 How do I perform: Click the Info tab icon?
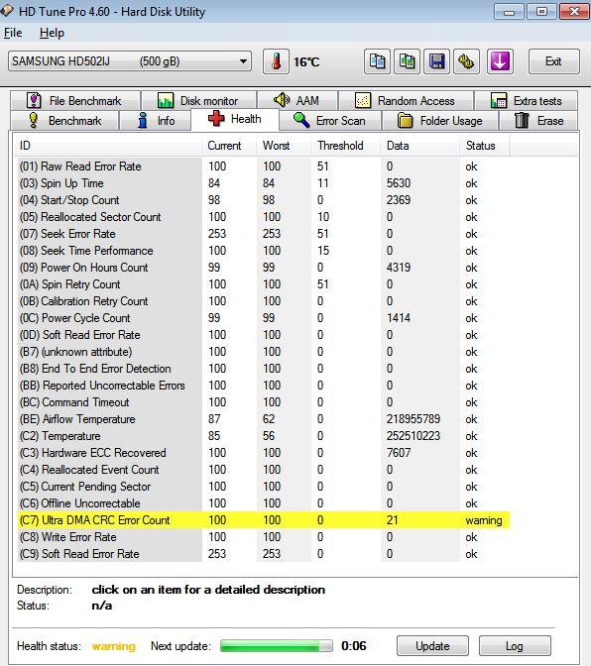pos(143,120)
